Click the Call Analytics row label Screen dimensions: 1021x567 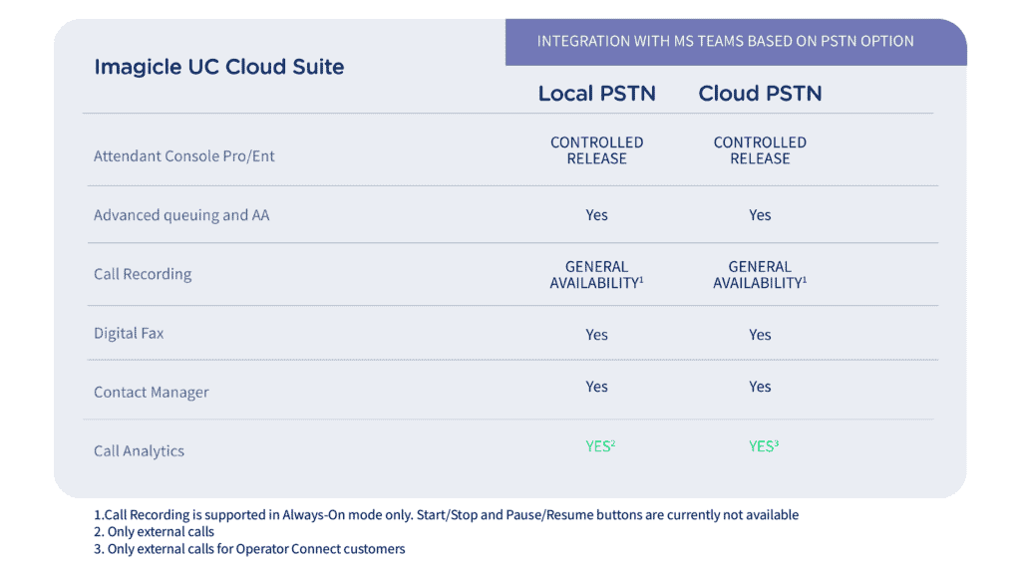tap(139, 450)
